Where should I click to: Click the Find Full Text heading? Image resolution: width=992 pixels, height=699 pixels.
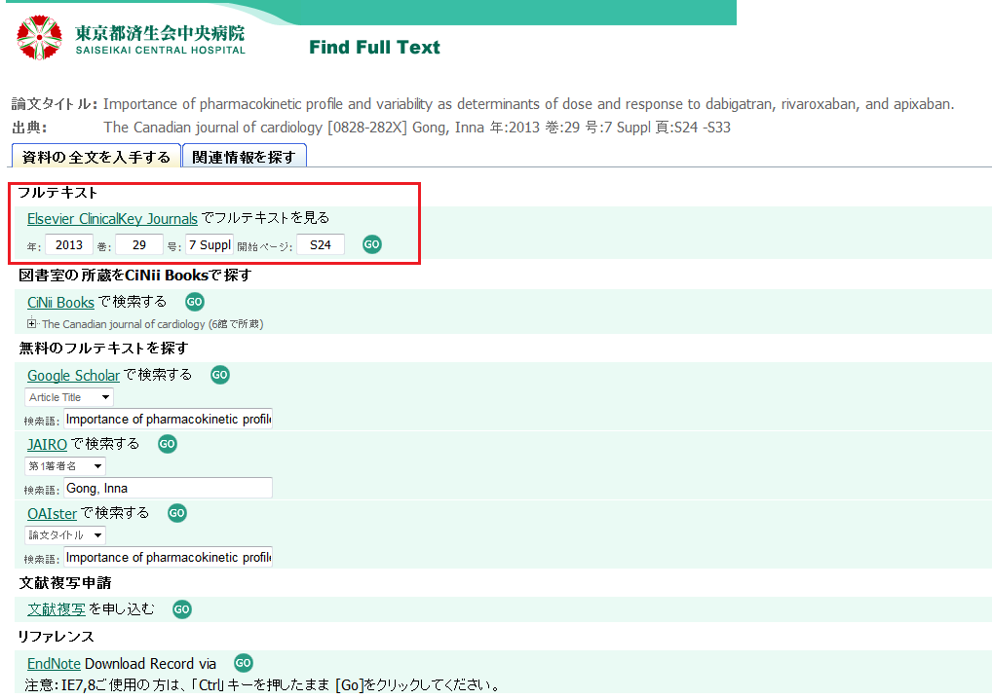374,48
